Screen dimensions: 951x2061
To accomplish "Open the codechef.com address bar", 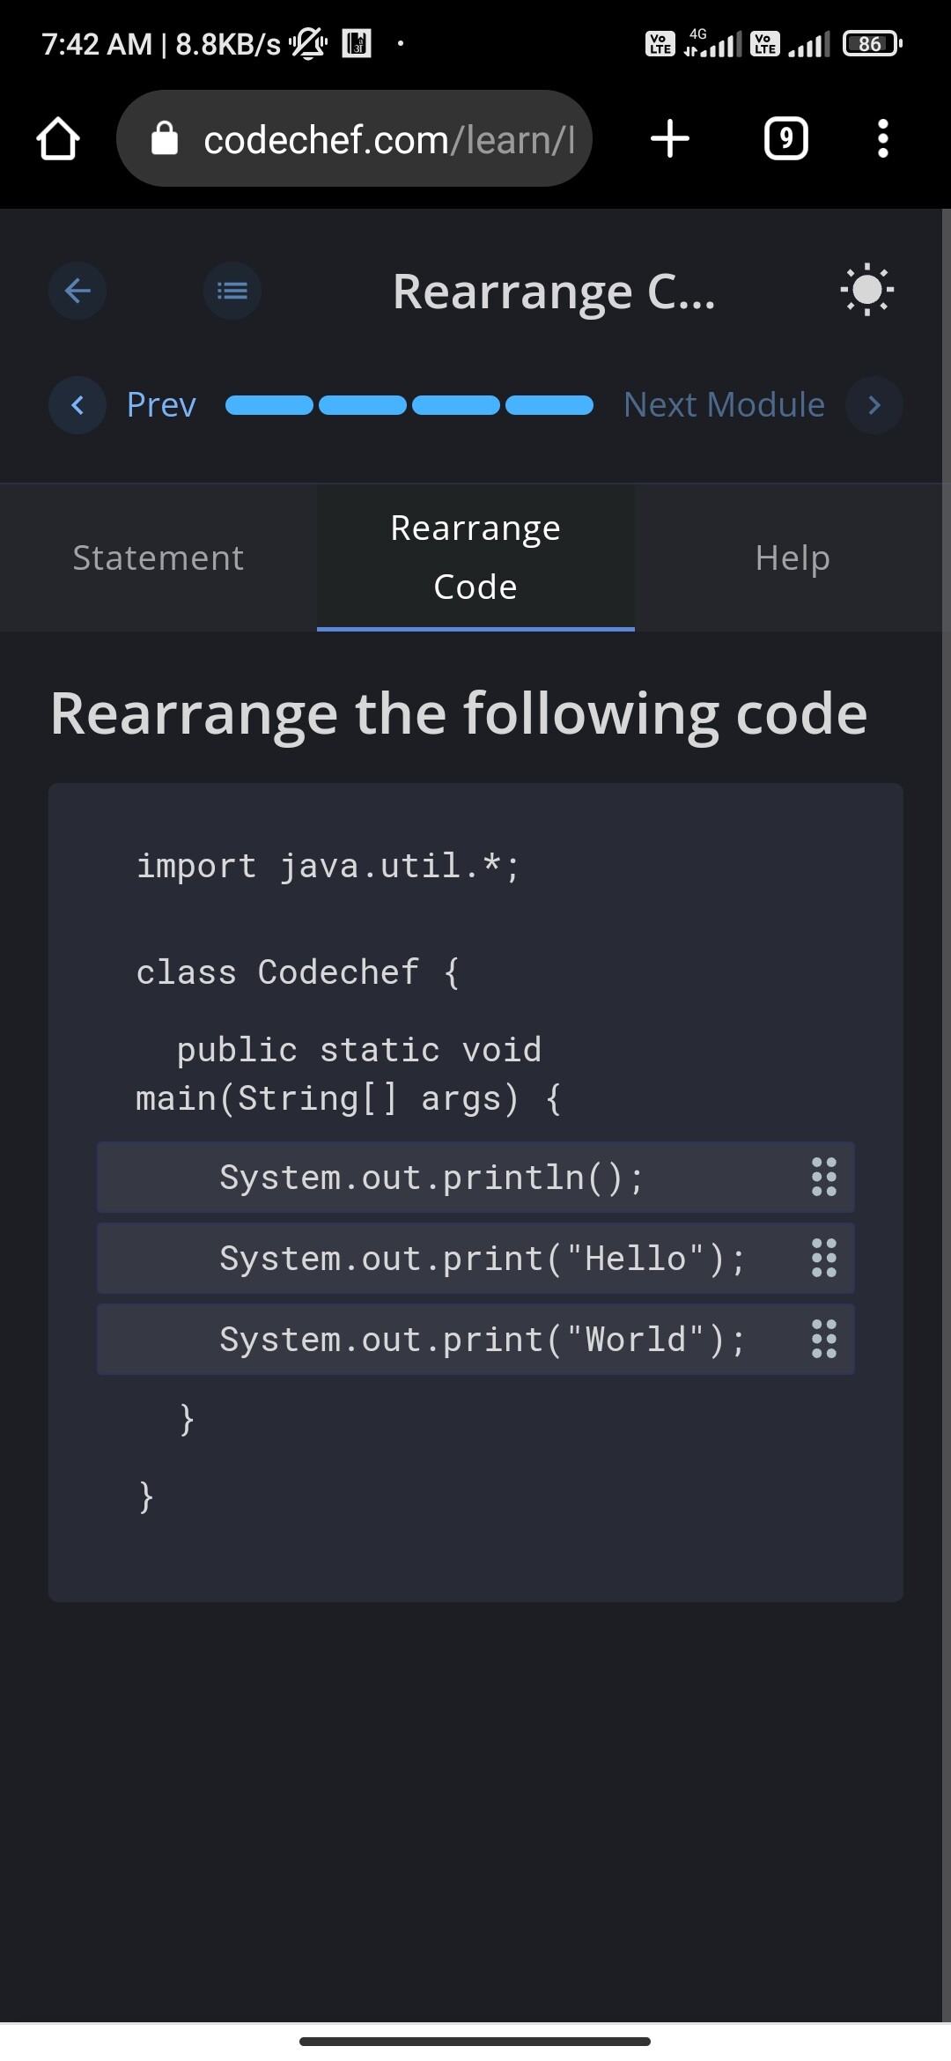I will coord(354,138).
